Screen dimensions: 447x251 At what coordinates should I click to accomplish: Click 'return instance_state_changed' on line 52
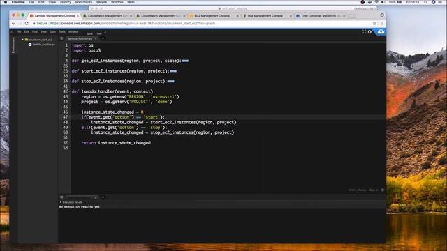click(116, 142)
